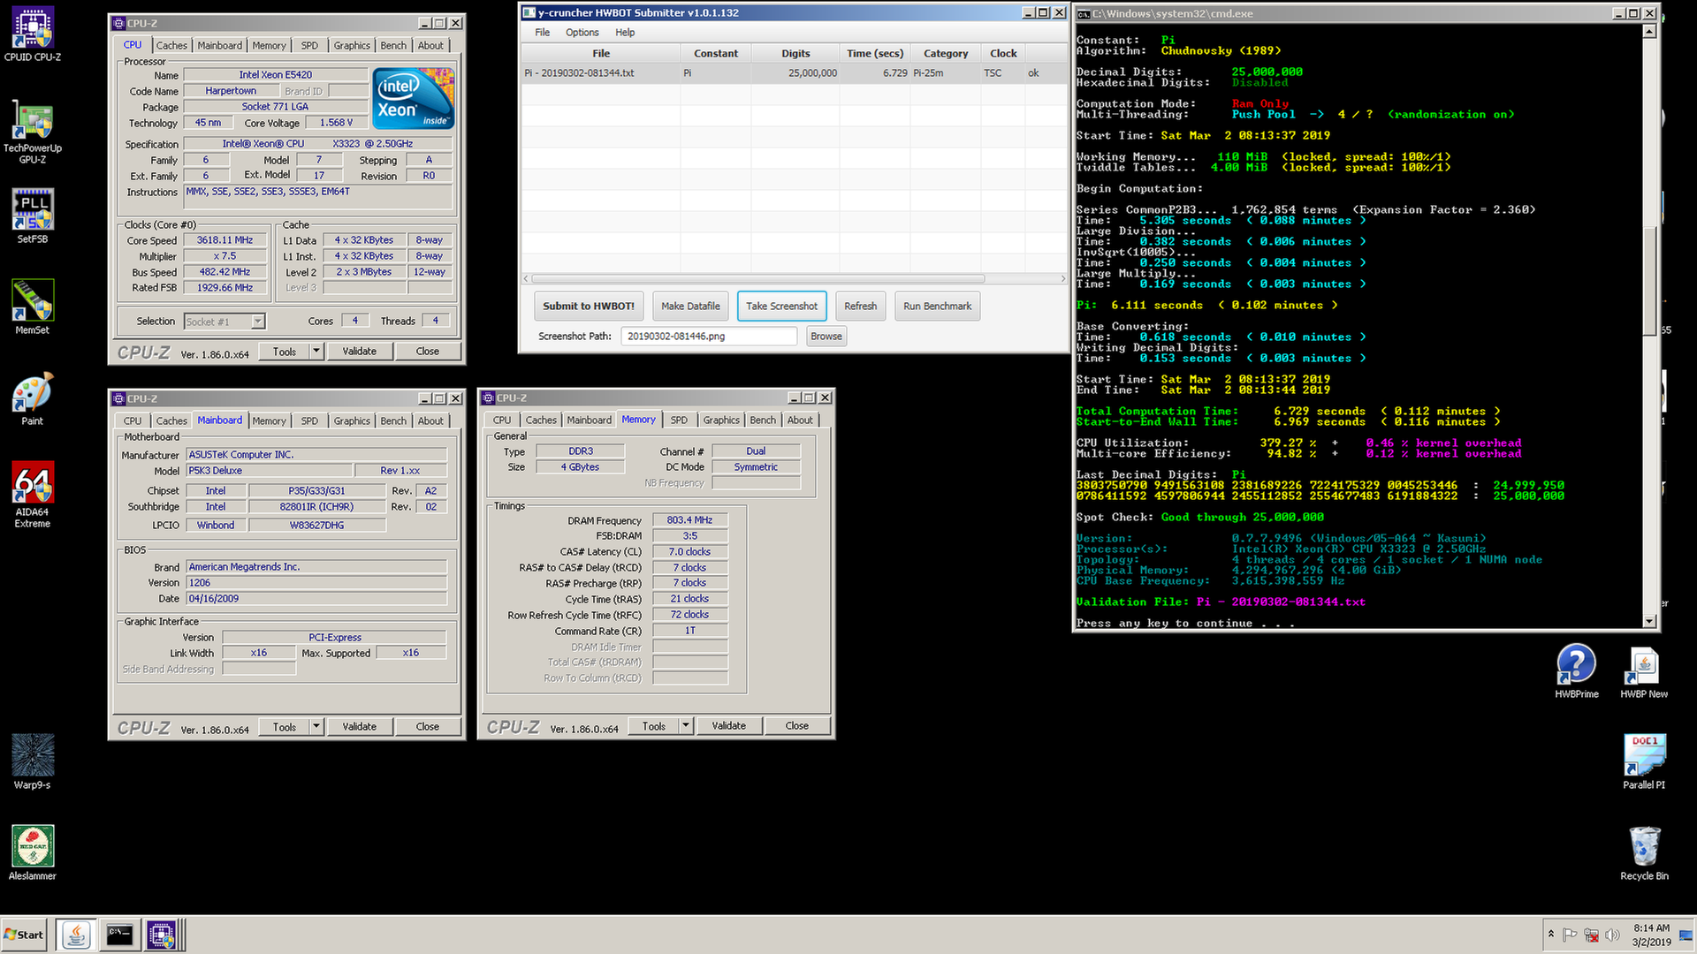
Task: Open the Start menu
Action: [24, 935]
